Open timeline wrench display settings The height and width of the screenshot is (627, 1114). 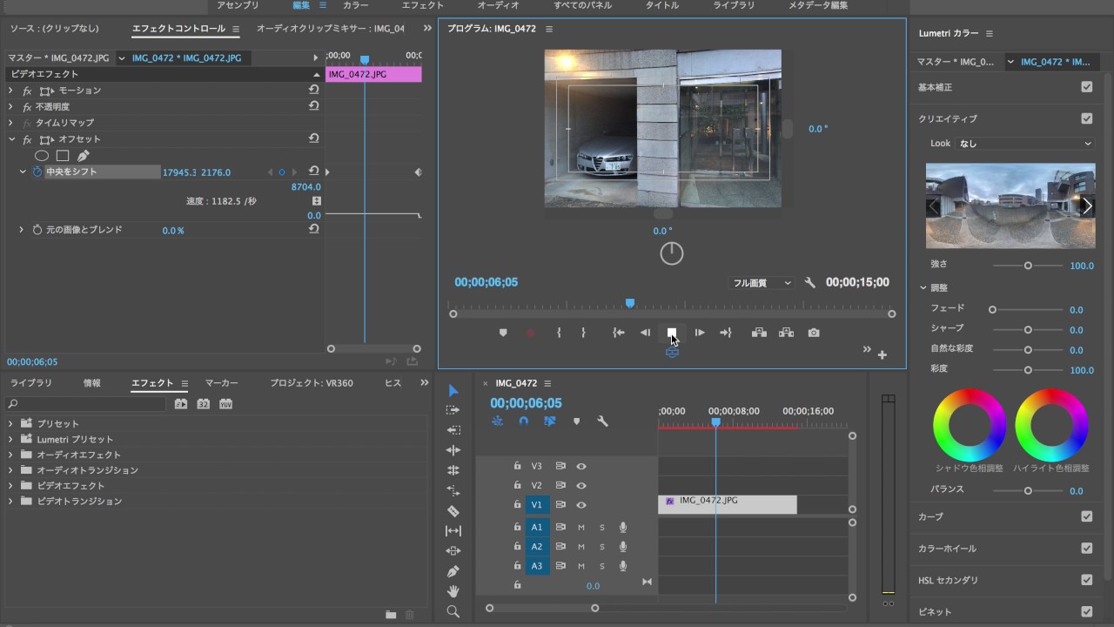coord(602,421)
